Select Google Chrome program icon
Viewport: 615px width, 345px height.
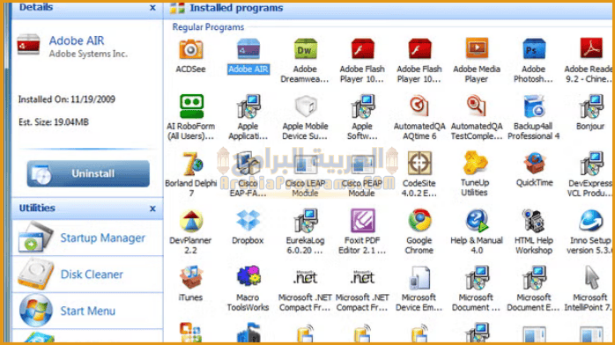click(419, 221)
